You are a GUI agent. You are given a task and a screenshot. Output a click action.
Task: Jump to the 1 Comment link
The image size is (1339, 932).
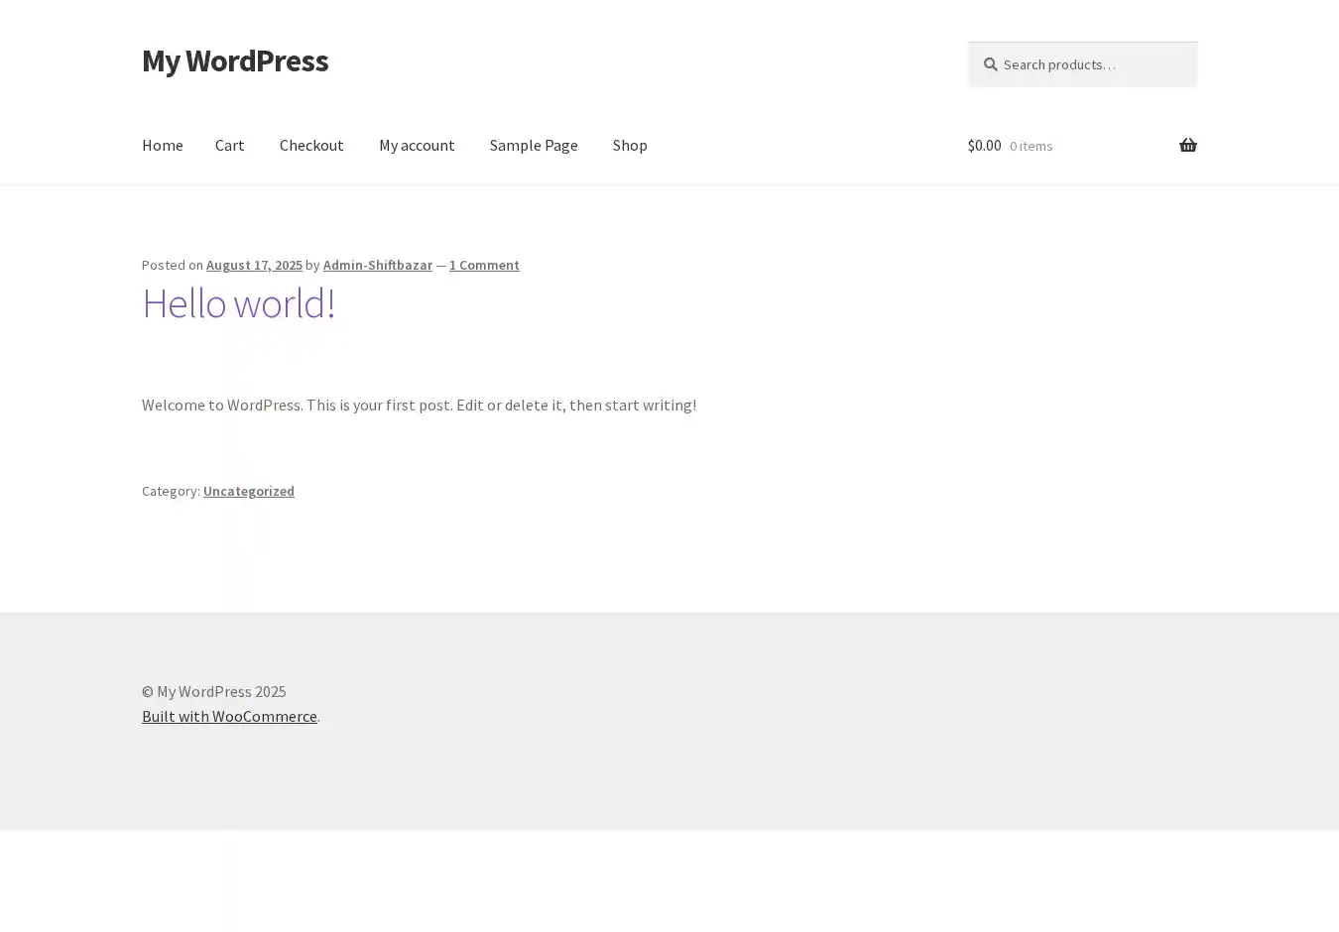point(484,265)
